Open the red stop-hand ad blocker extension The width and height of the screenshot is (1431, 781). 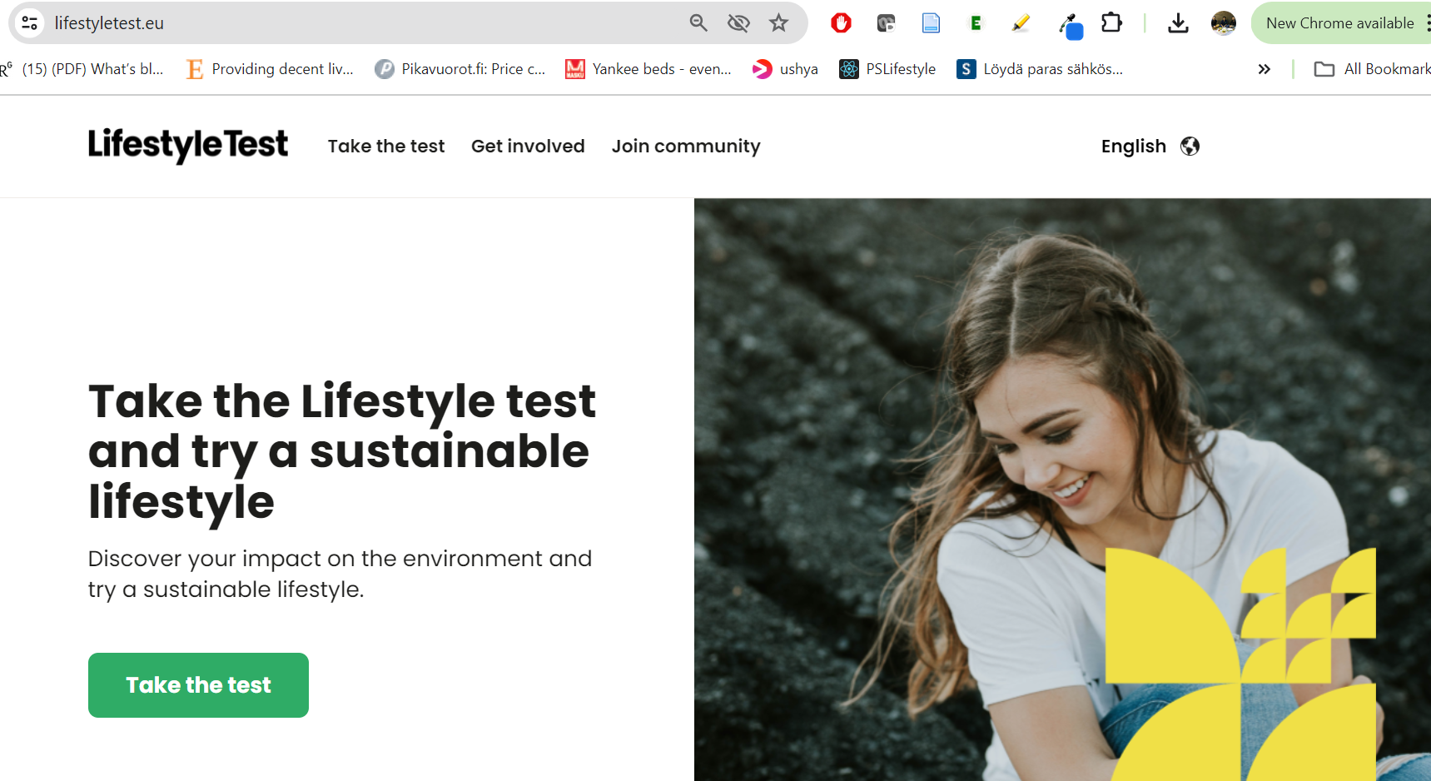point(841,23)
